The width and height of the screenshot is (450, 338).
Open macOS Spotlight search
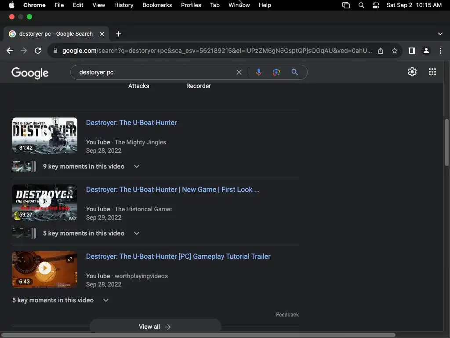361,5
